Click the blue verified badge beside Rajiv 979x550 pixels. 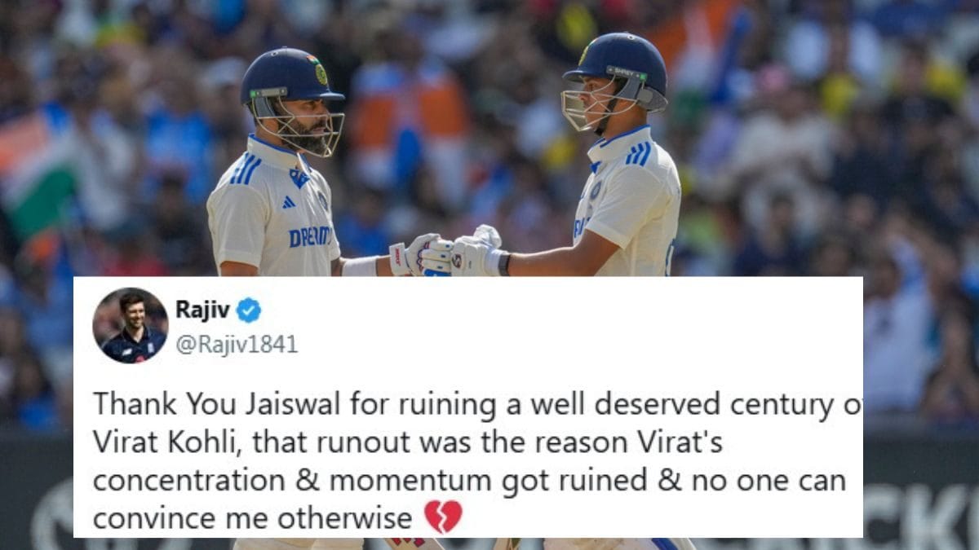[x=249, y=310]
